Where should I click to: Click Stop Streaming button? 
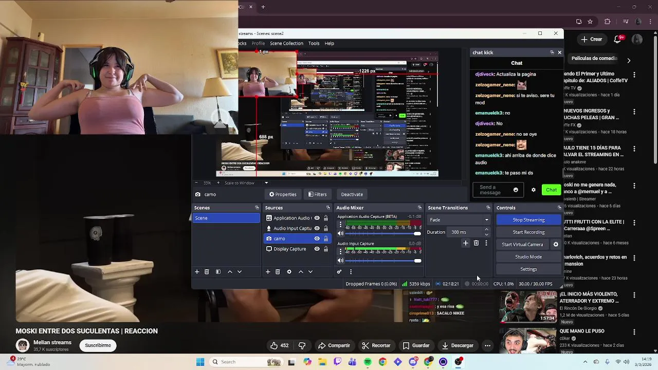[528, 220]
